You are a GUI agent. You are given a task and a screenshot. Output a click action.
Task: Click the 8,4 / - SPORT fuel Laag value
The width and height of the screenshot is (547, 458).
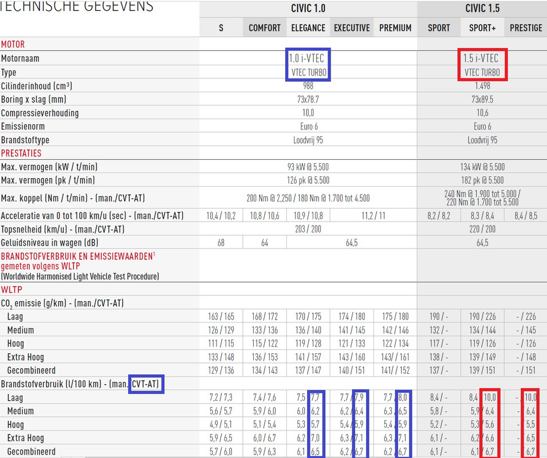(x=439, y=397)
